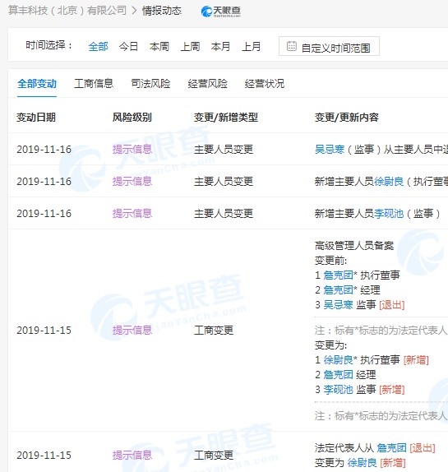448x472 pixels.
Task: Click the 高级管理人员备案 heading text
Action: pos(354,246)
